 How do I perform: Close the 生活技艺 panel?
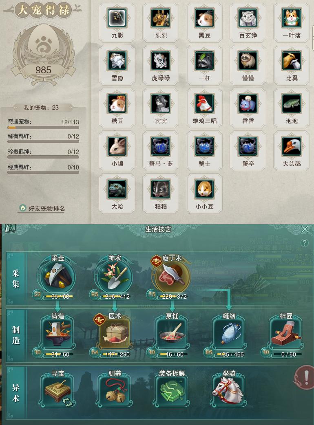point(305,229)
